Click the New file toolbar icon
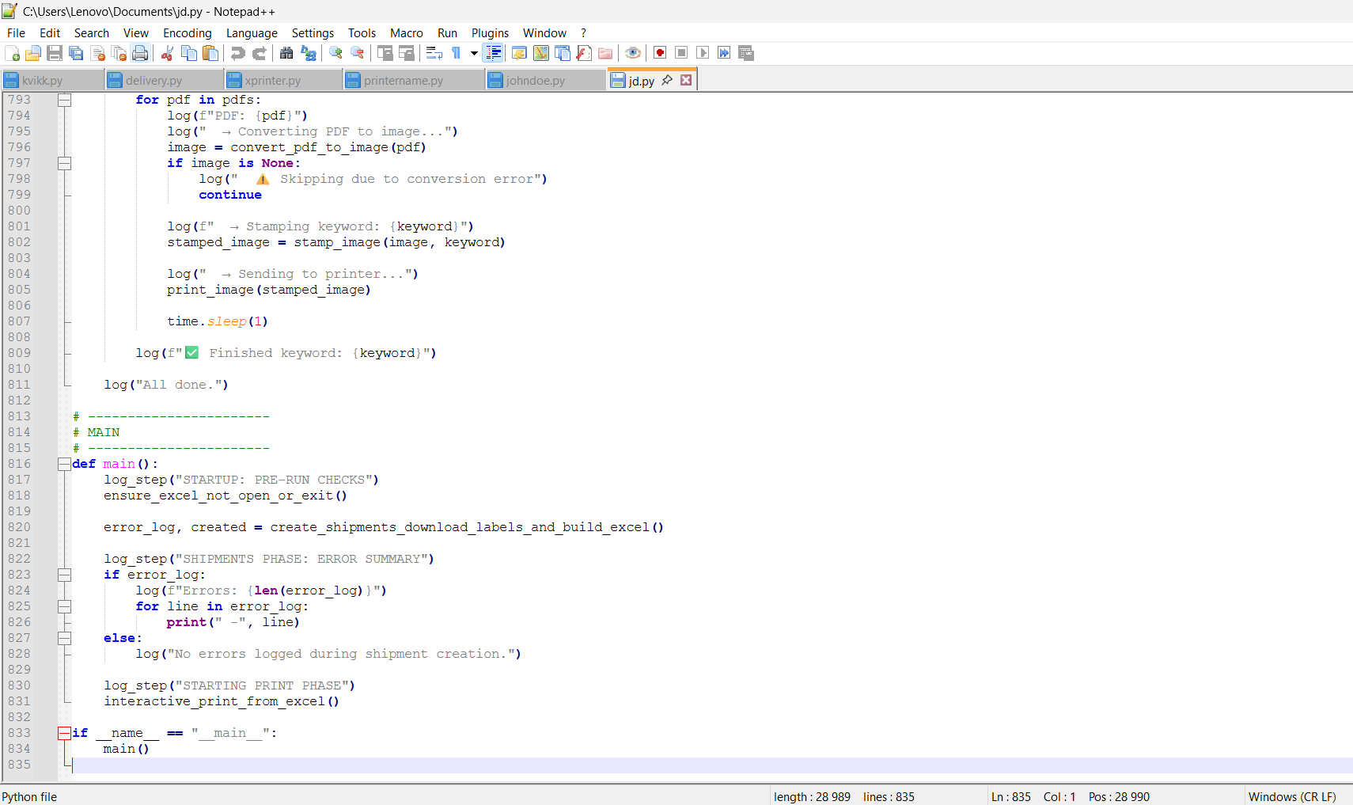The width and height of the screenshot is (1353, 805). (x=13, y=53)
